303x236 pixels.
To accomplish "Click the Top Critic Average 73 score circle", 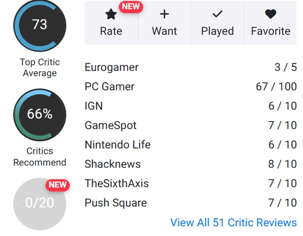I will (39, 25).
